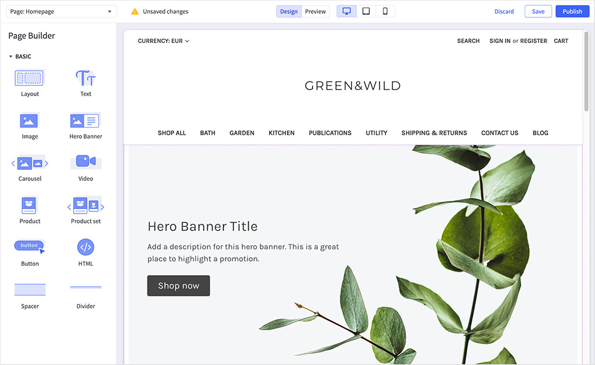Select the HTML element
This screenshot has height=365, width=595.
[85, 248]
